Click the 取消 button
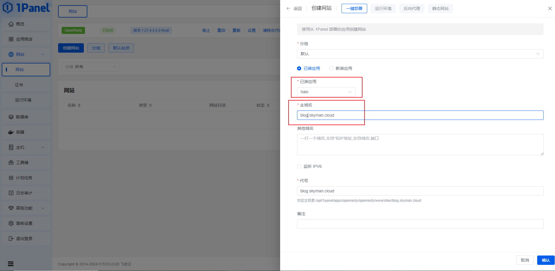This screenshot has width=555, height=271. pyautogui.click(x=525, y=260)
